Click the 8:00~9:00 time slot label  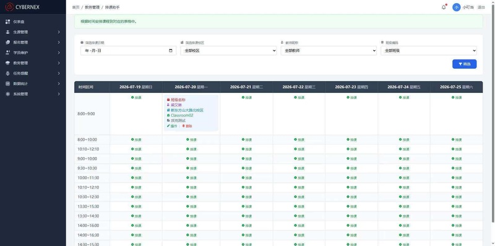[x=86, y=114]
